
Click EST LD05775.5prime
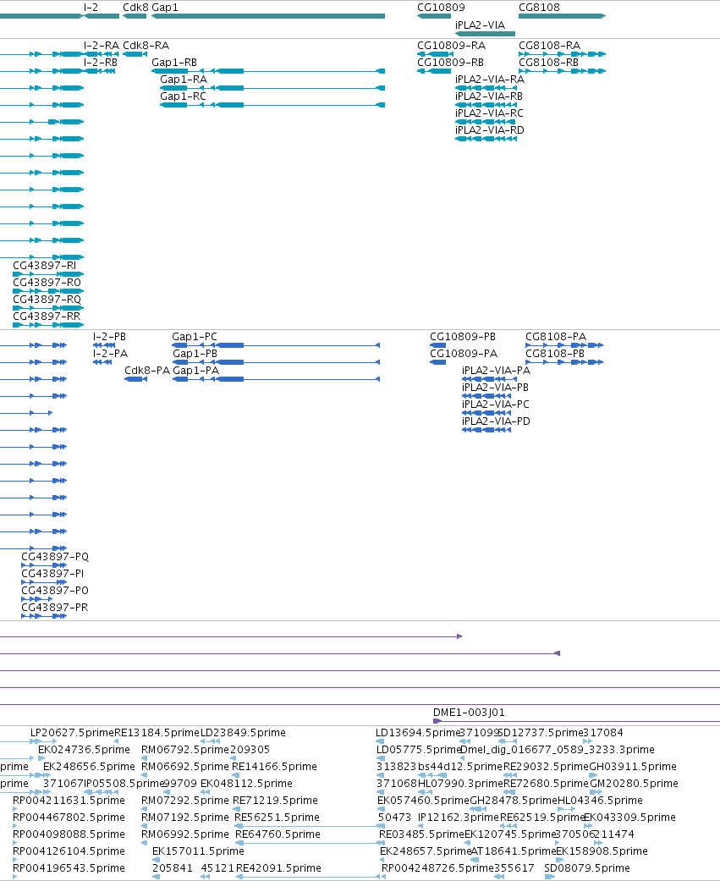click(419, 750)
